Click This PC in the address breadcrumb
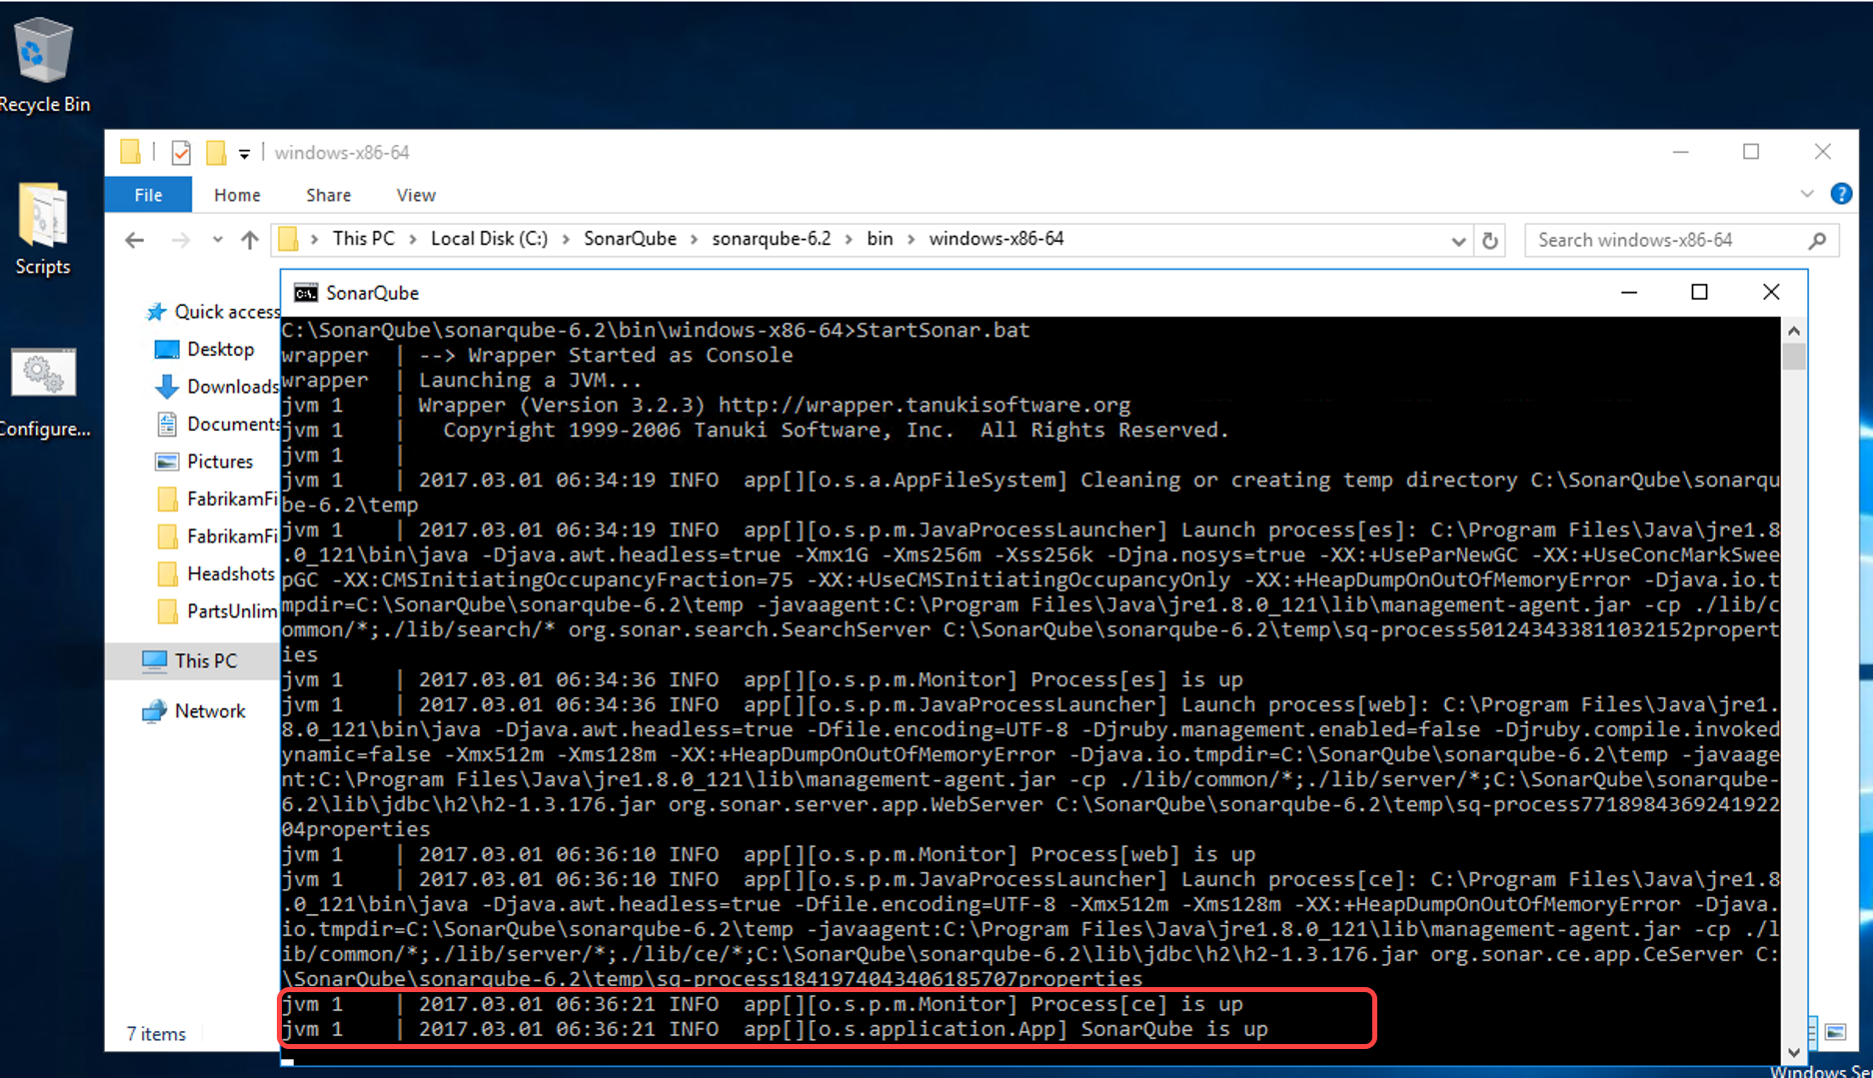This screenshot has height=1078, width=1873. 363,239
